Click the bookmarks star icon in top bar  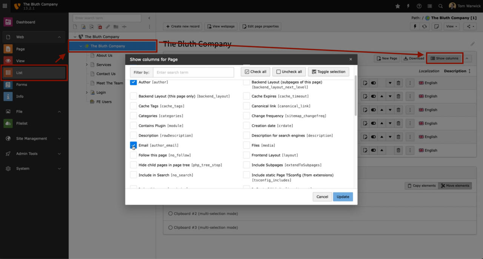(397, 6)
